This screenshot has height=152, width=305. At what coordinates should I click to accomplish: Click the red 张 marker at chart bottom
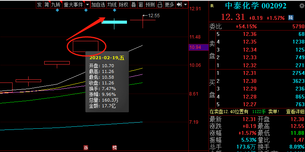tap(86, 147)
